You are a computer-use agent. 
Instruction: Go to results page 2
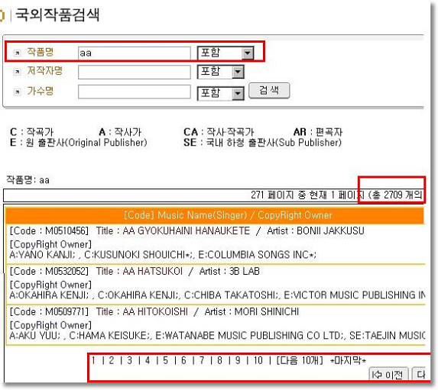[111, 360]
